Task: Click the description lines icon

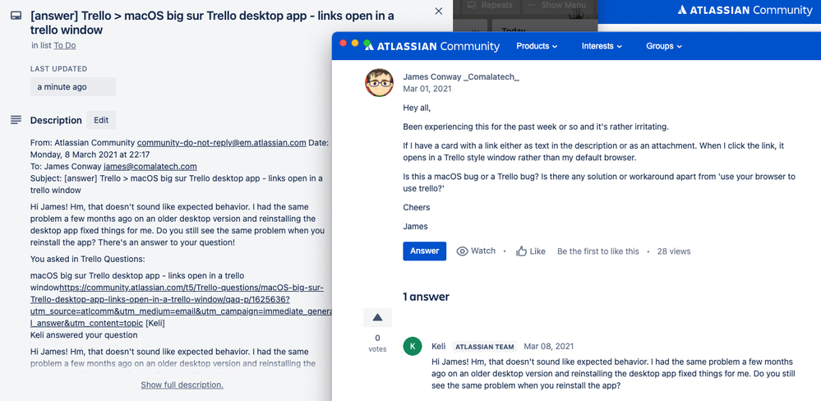Action: pos(16,120)
